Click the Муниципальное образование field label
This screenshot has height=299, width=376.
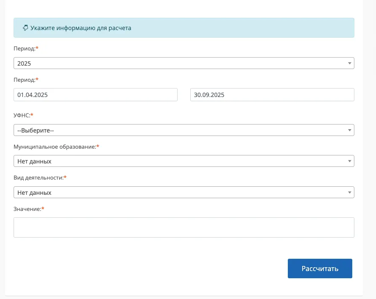pyautogui.click(x=55, y=147)
